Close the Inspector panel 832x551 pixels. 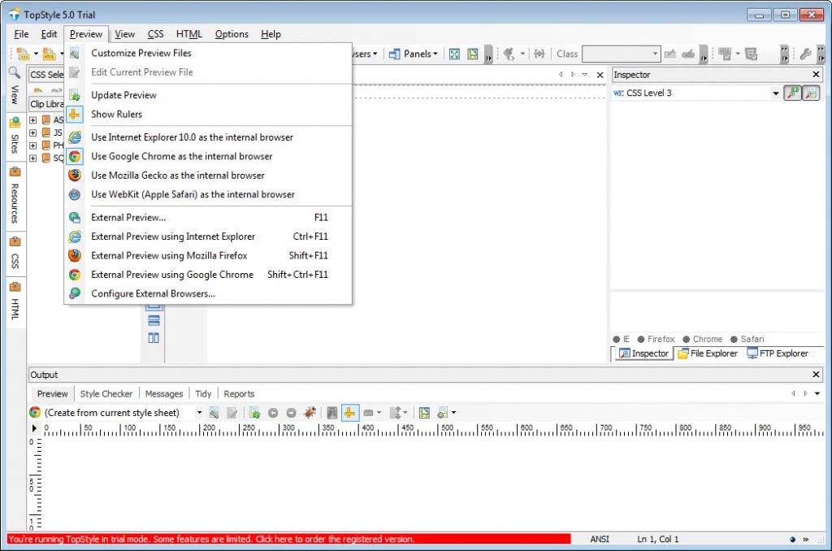pos(816,75)
